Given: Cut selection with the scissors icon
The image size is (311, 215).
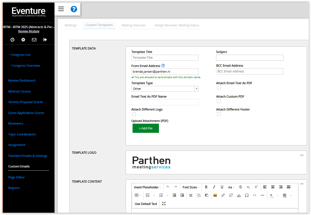Looking at the screenshot, I should (x=191, y=195).
